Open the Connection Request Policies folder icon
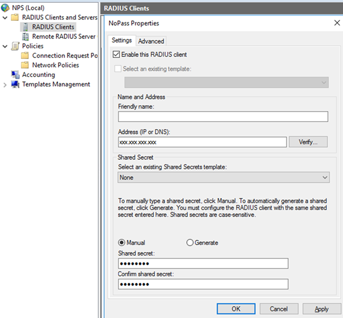 (25, 56)
